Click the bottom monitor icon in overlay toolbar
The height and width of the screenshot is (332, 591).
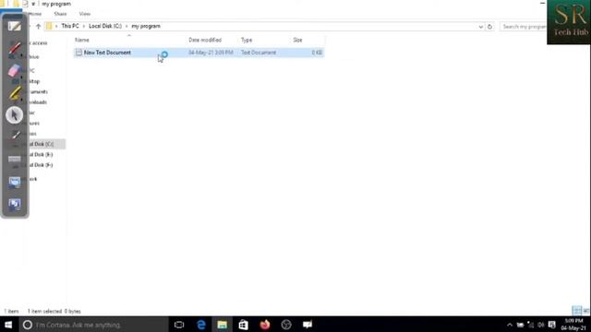tap(15, 204)
